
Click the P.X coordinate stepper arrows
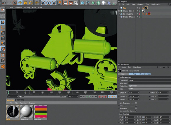point(134,117)
